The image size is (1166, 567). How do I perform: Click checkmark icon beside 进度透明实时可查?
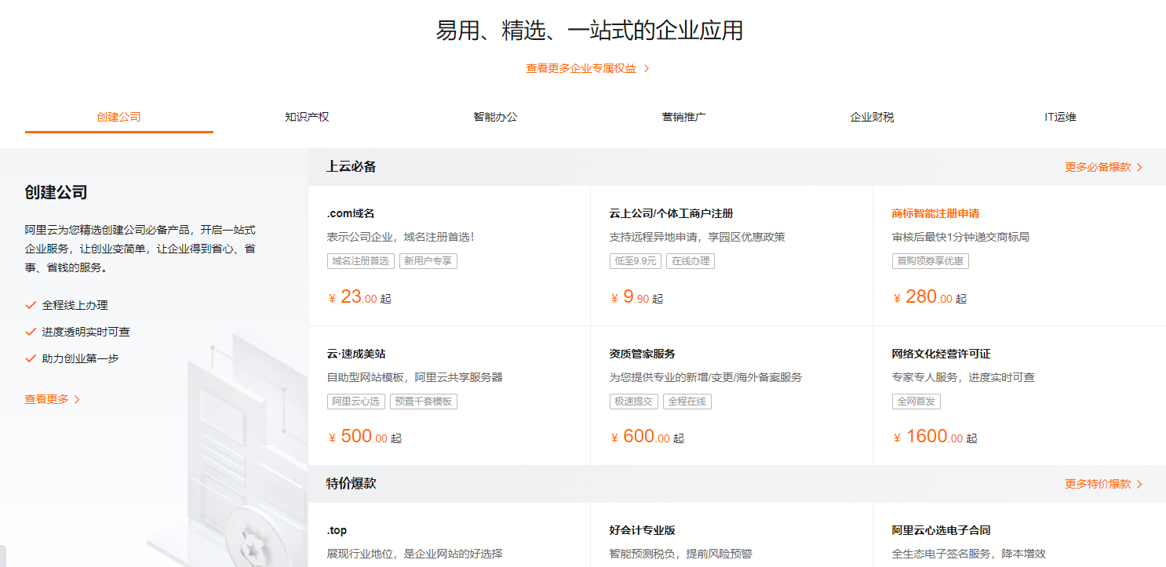point(31,332)
